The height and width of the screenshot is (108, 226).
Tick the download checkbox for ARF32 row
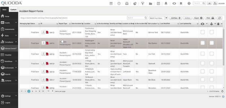[x=212, y=32]
